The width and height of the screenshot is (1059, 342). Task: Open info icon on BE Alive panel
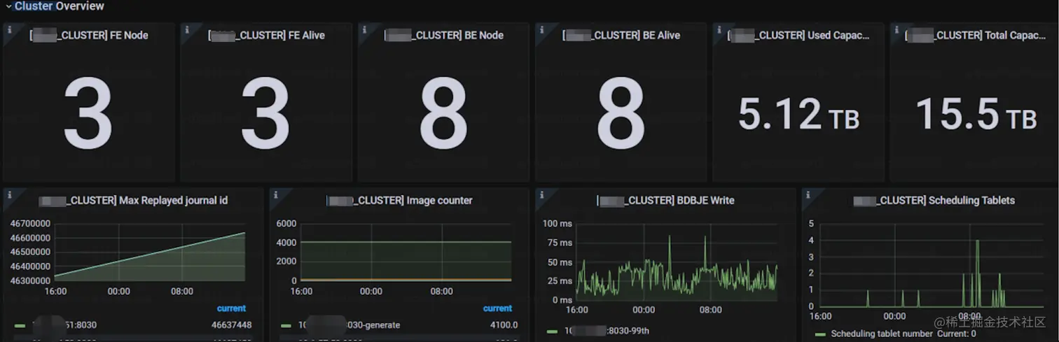(x=541, y=31)
